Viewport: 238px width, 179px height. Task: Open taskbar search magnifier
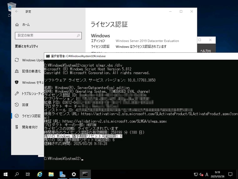17,174
